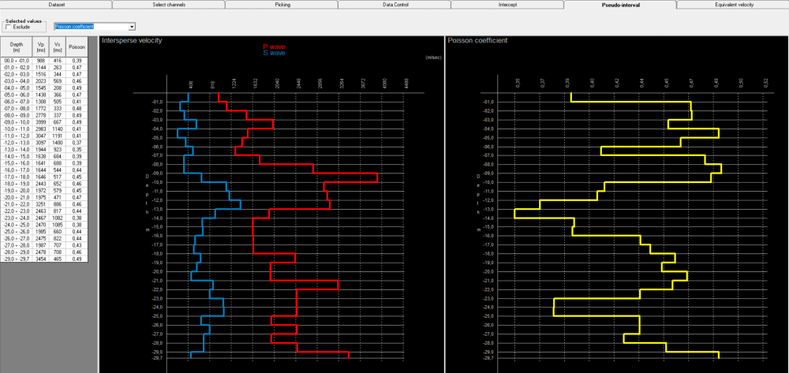Expand the Poisson coefficient dropdown arrow
The height and width of the screenshot is (373, 789).
[x=132, y=27]
